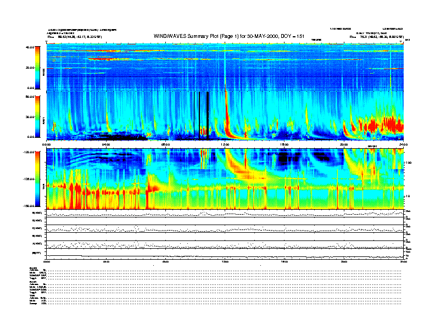
Task: Click the 04:00 tick under RAD1 spectrogram
Action: 106,144
